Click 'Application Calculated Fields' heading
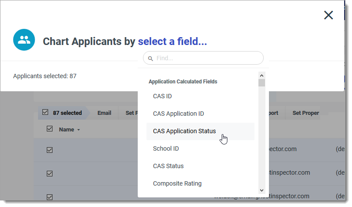Viewport: 352px width, 207px height. point(183,82)
